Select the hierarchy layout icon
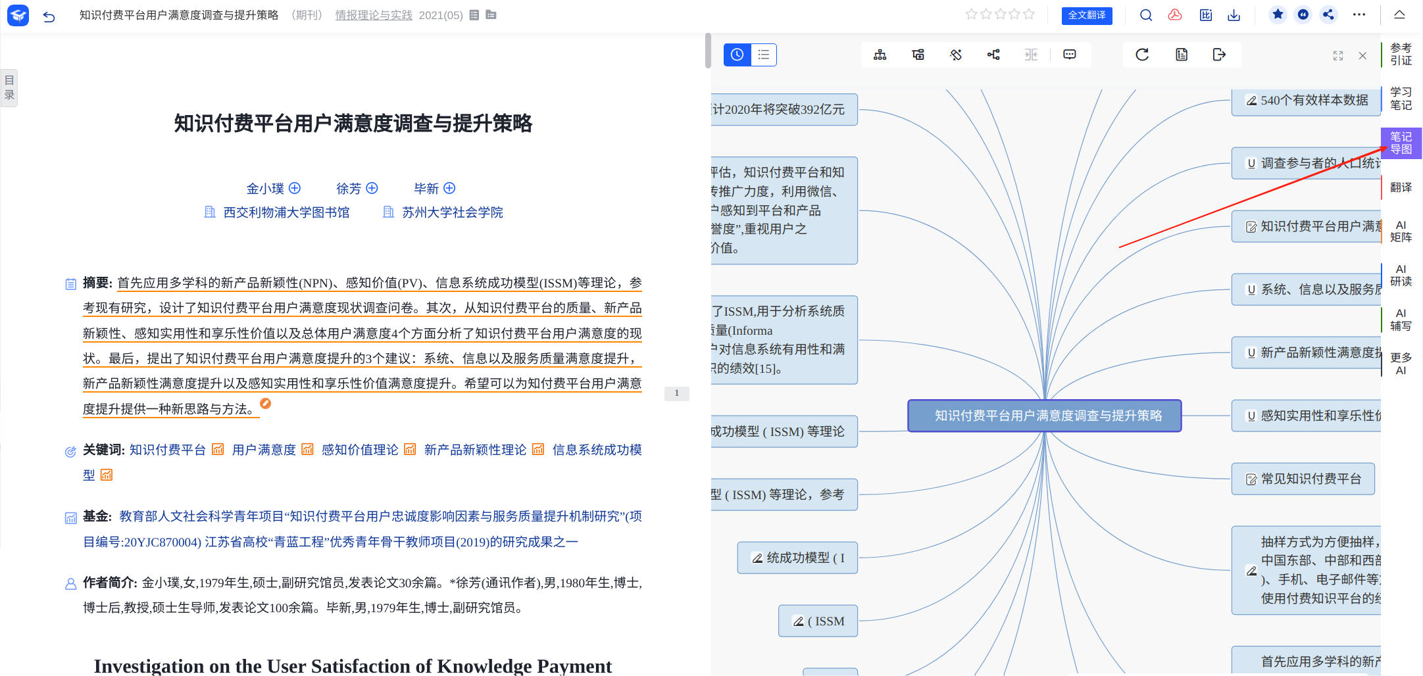This screenshot has height=676, width=1423. 880,55
